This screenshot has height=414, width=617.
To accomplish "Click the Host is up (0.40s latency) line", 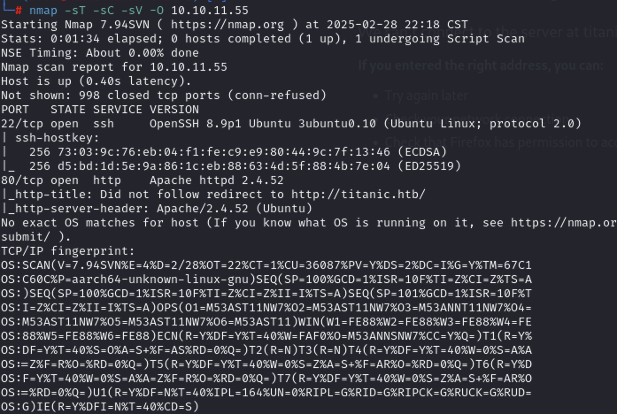I will pos(96,81).
